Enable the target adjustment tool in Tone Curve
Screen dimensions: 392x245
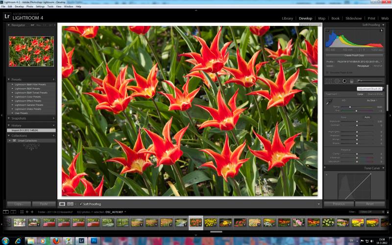coord(327,174)
